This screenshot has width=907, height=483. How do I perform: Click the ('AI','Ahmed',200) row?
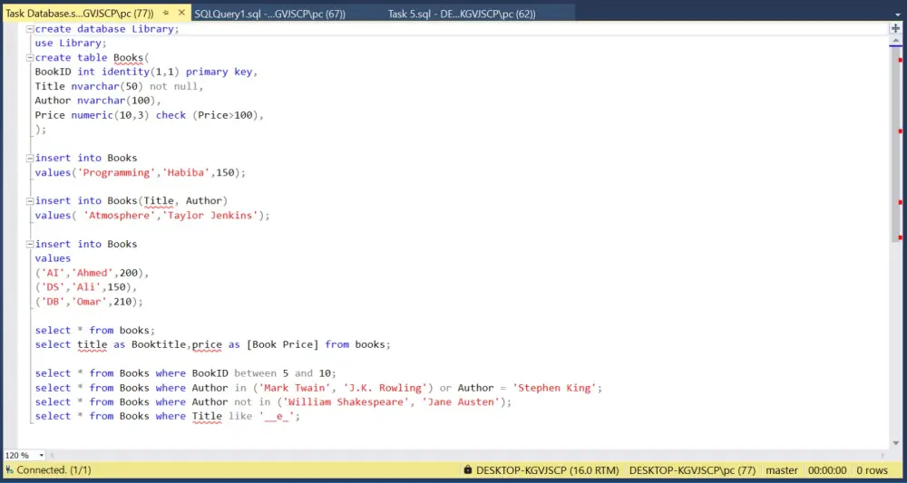92,273
